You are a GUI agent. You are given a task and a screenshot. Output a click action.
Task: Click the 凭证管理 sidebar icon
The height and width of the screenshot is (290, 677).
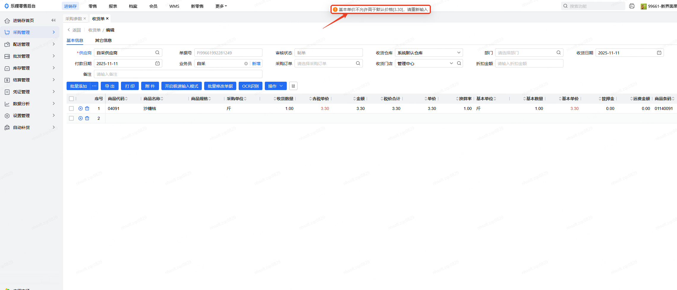[7, 92]
